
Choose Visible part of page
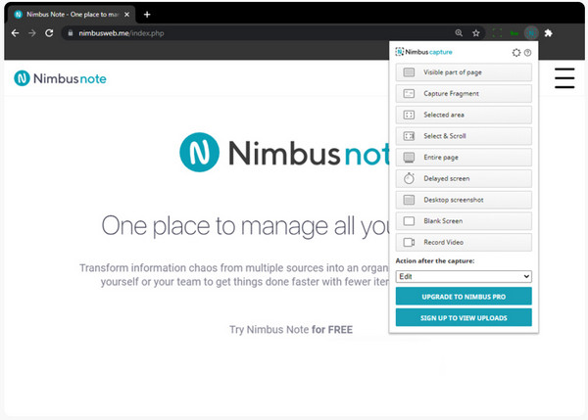coord(464,72)
